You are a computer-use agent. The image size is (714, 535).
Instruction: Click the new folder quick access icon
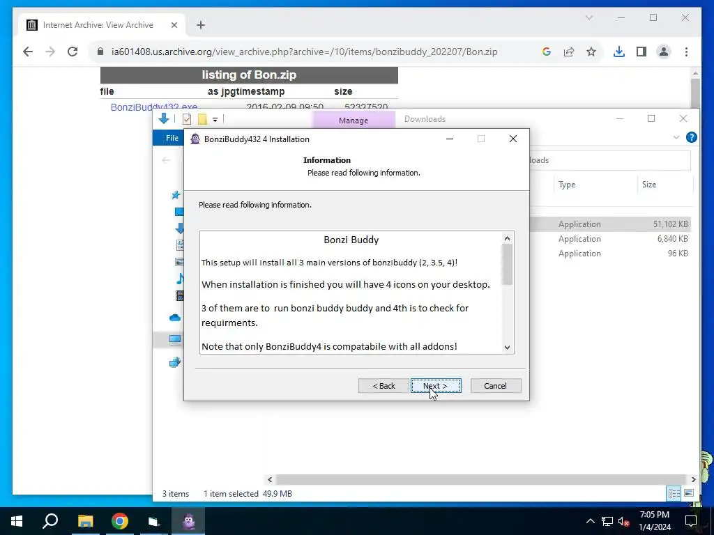tap(202, 119)
